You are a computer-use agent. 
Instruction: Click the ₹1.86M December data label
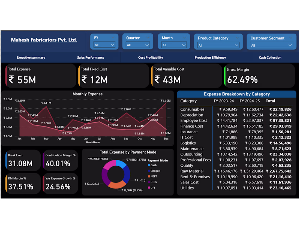coord(166,133)
